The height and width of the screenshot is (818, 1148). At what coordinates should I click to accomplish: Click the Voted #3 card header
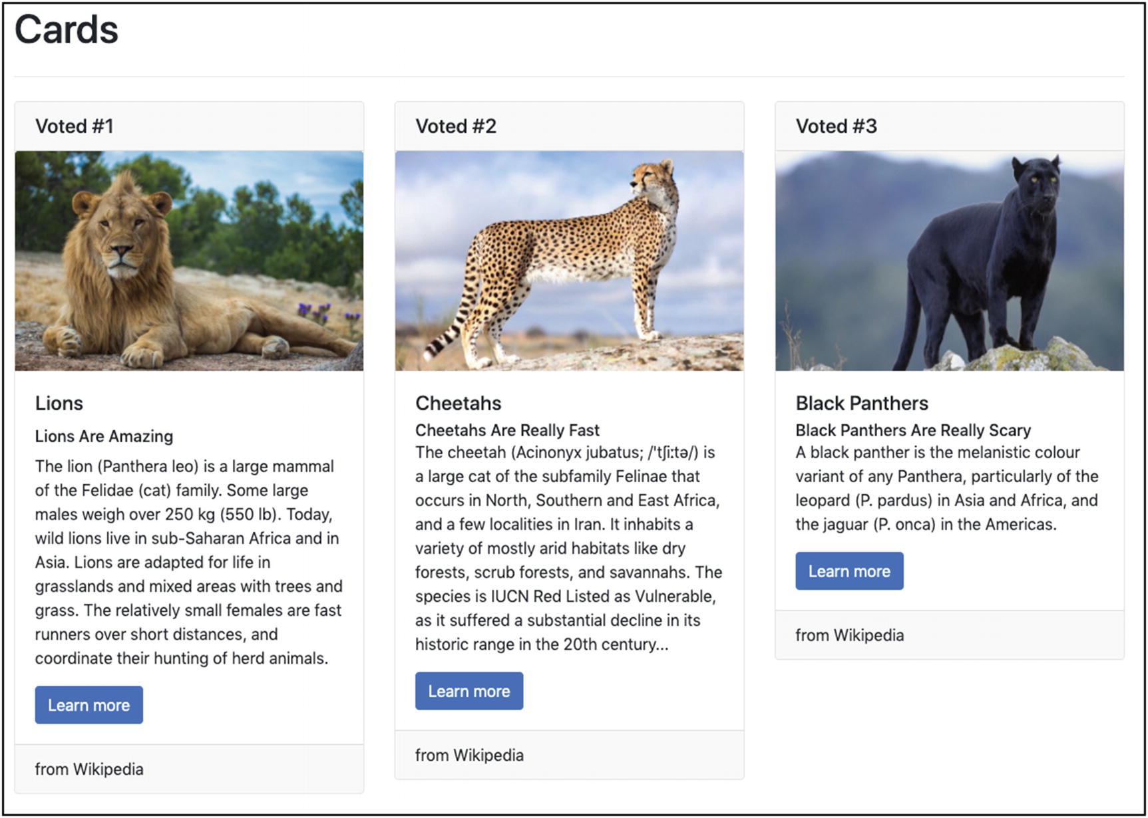[836, 126]
